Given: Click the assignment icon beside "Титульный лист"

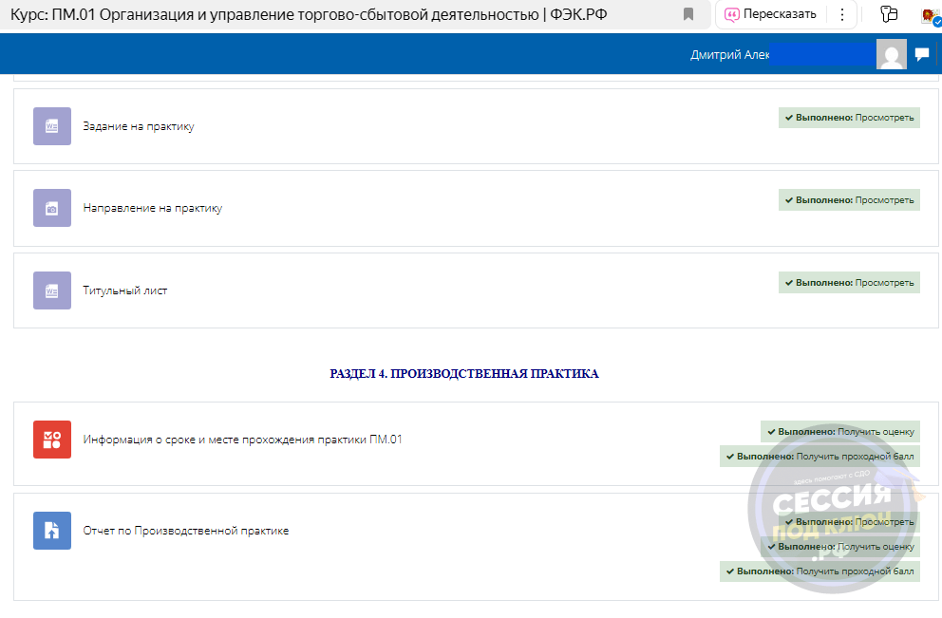Looking at the screenshot, I should click(51, 290).
